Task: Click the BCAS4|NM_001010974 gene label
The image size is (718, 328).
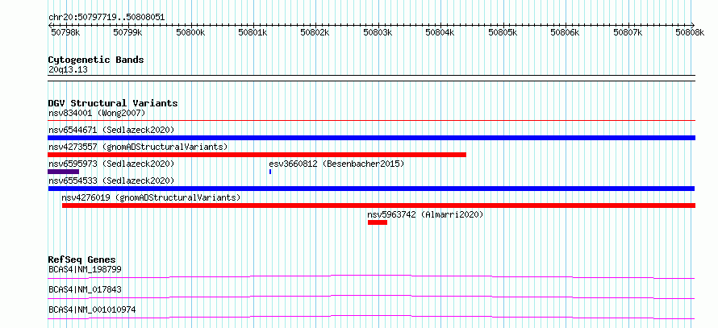Action: pos(92,309)
